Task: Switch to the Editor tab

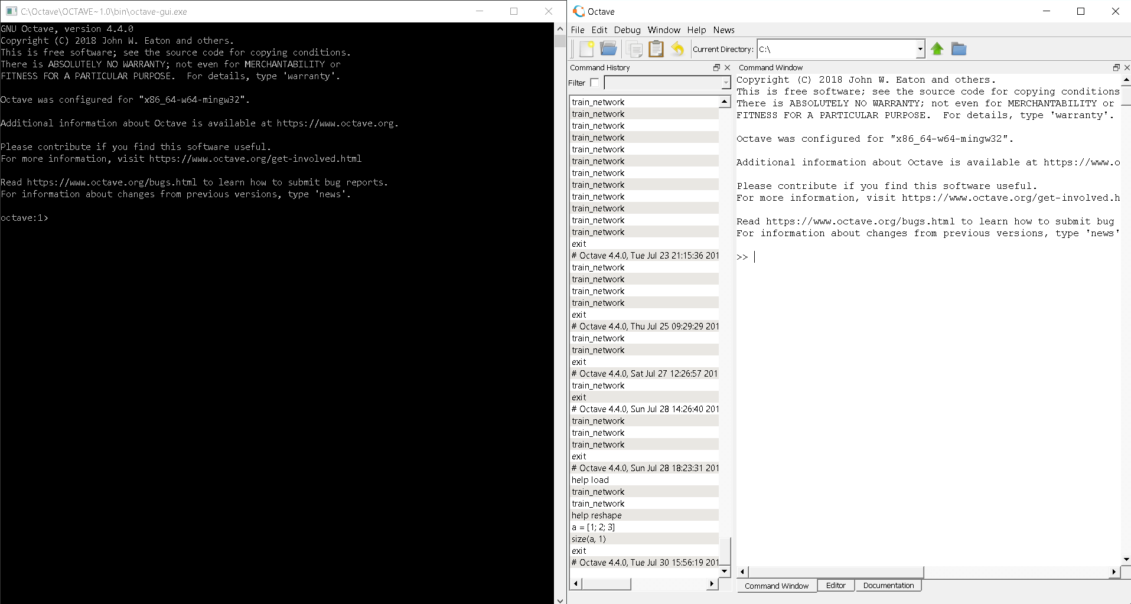Action: click(x=835, y=586)
